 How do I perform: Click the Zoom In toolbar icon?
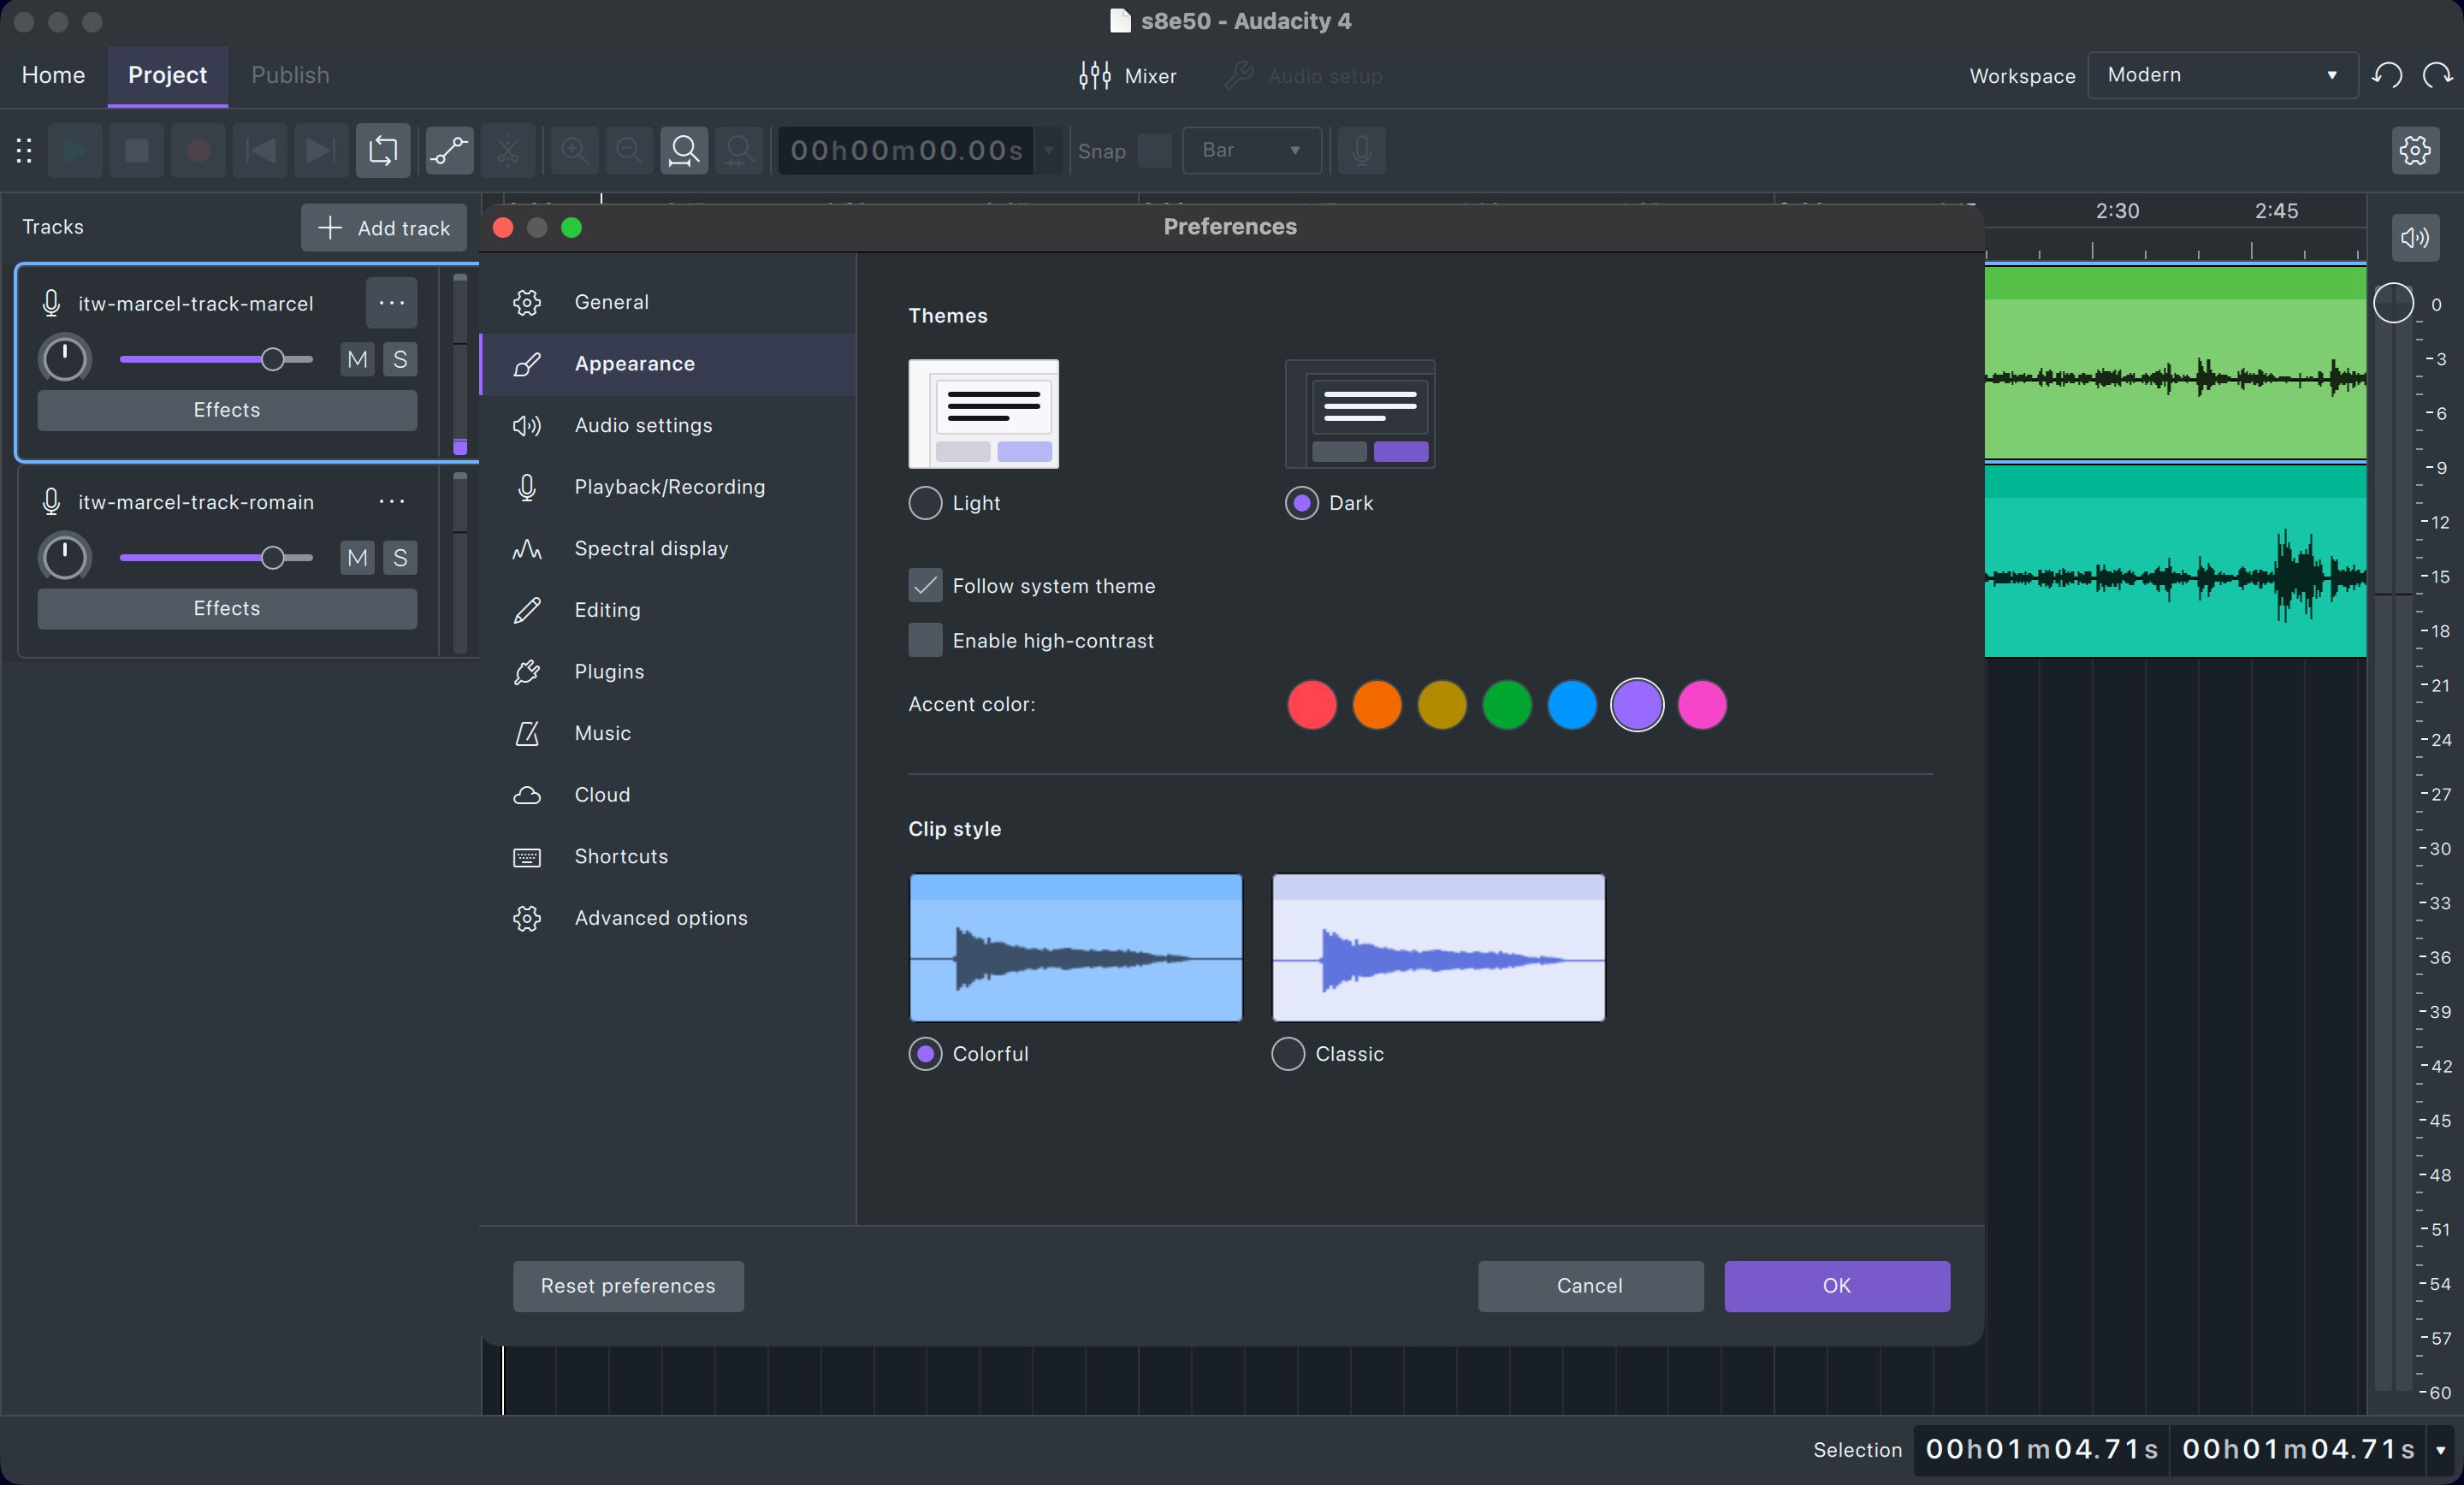(573, 151)
